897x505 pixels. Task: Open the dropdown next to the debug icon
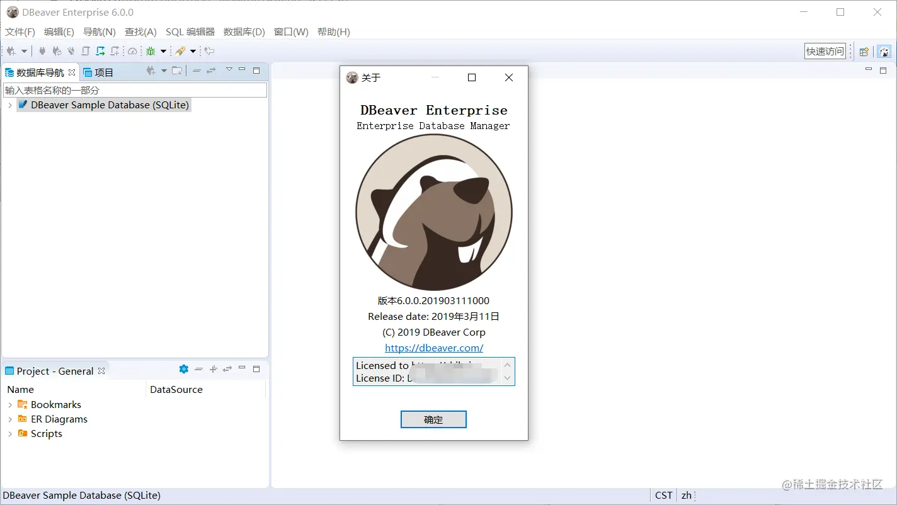pyautogui.click(x=163, y=50)
